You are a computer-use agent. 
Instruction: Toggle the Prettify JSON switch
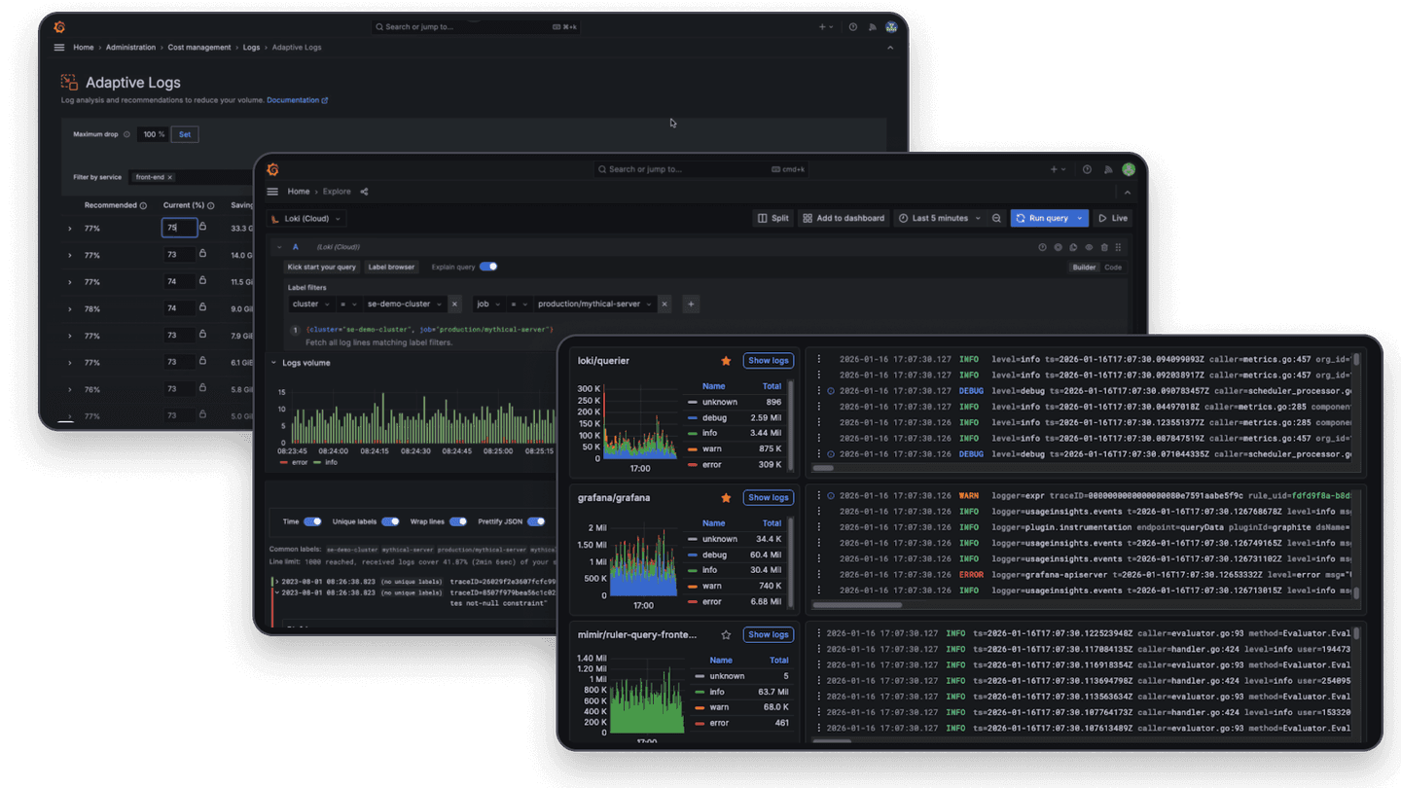pyautogui.click(x=536, y=521)
